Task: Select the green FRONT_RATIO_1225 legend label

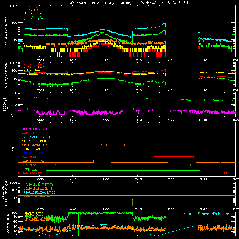Action: 39,217
